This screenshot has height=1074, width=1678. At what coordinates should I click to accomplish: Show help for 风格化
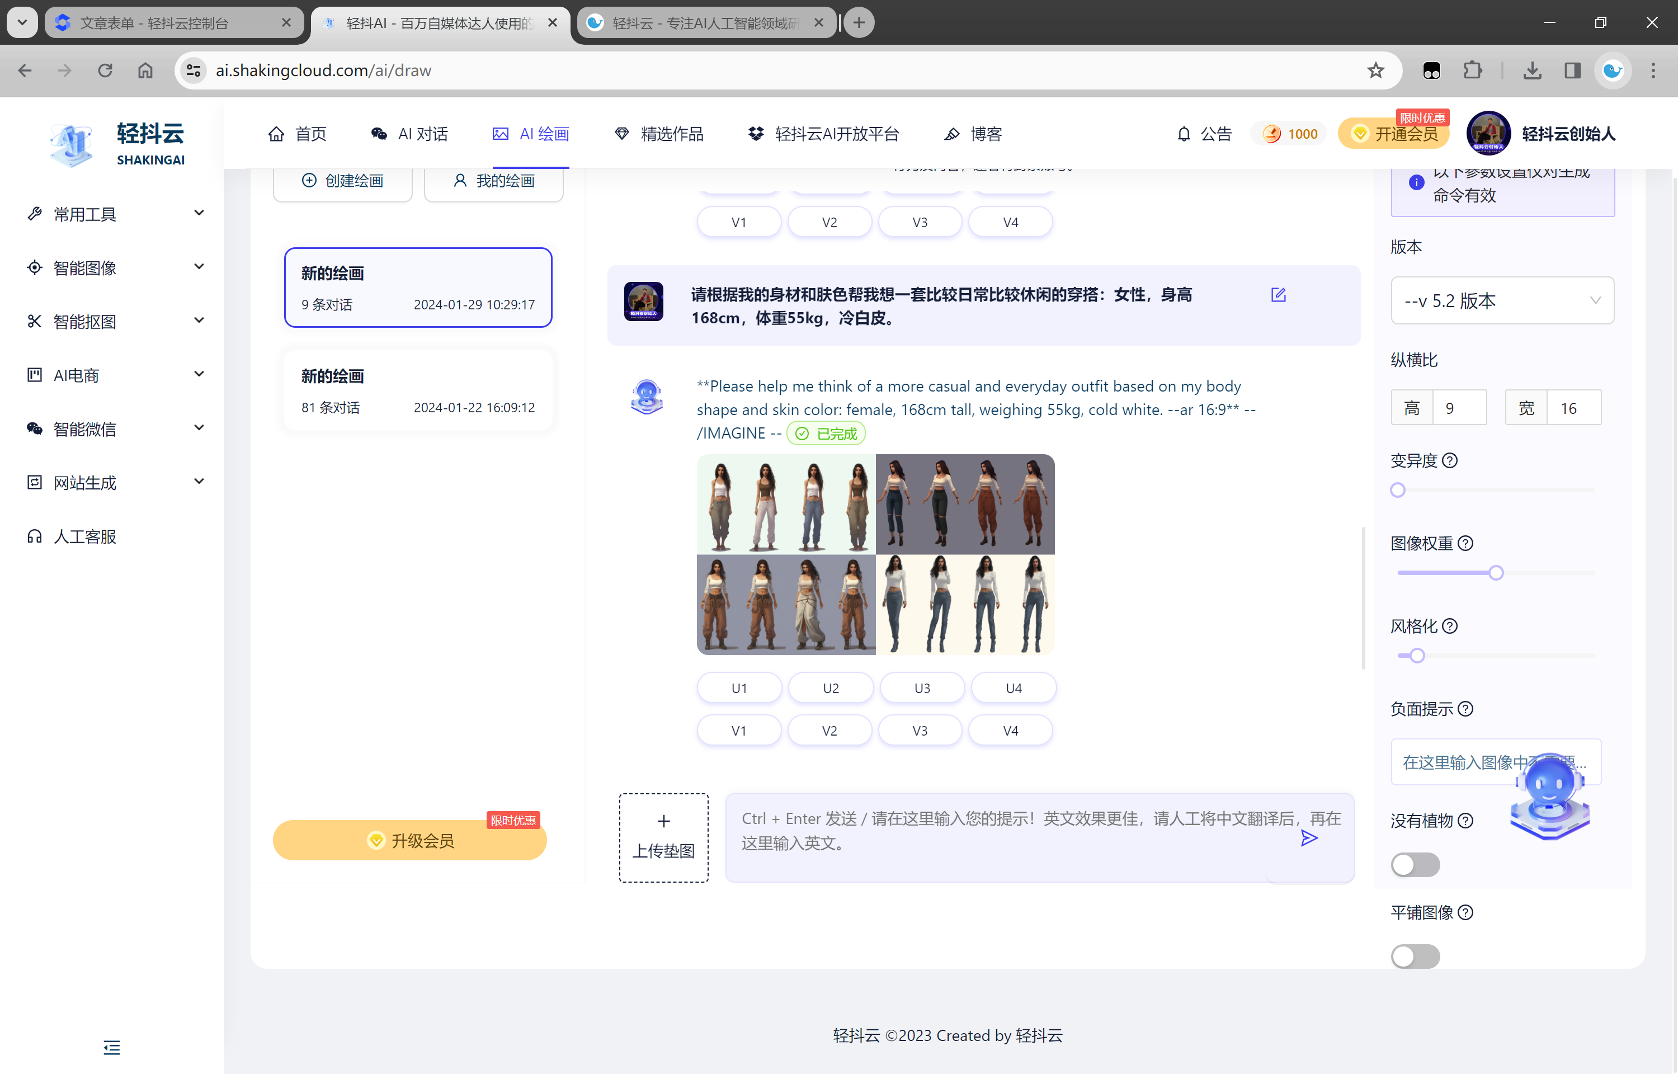click(1449, 625)
